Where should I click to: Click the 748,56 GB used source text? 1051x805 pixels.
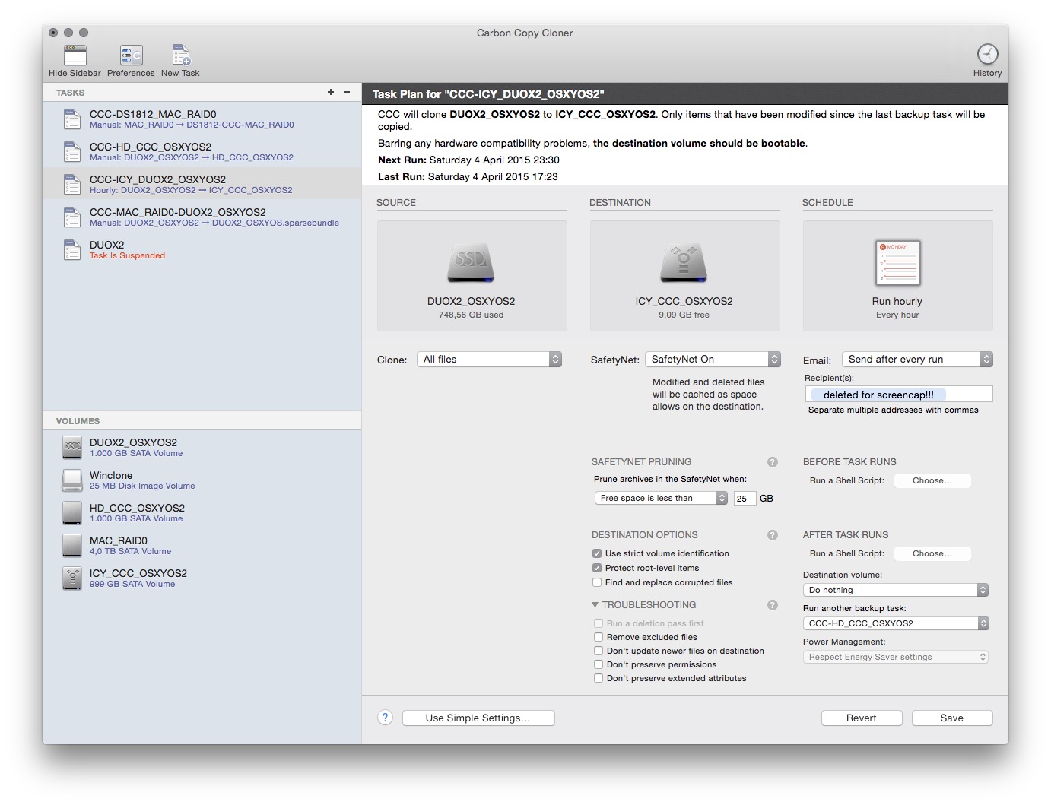471,315
